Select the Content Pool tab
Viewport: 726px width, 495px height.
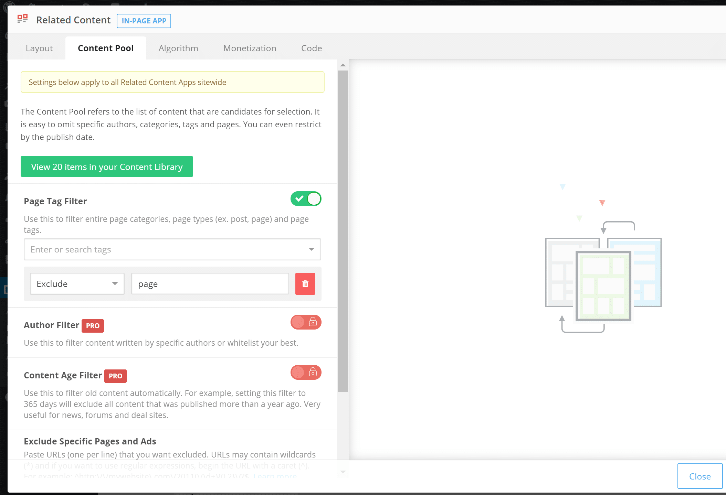click(105, 48)
